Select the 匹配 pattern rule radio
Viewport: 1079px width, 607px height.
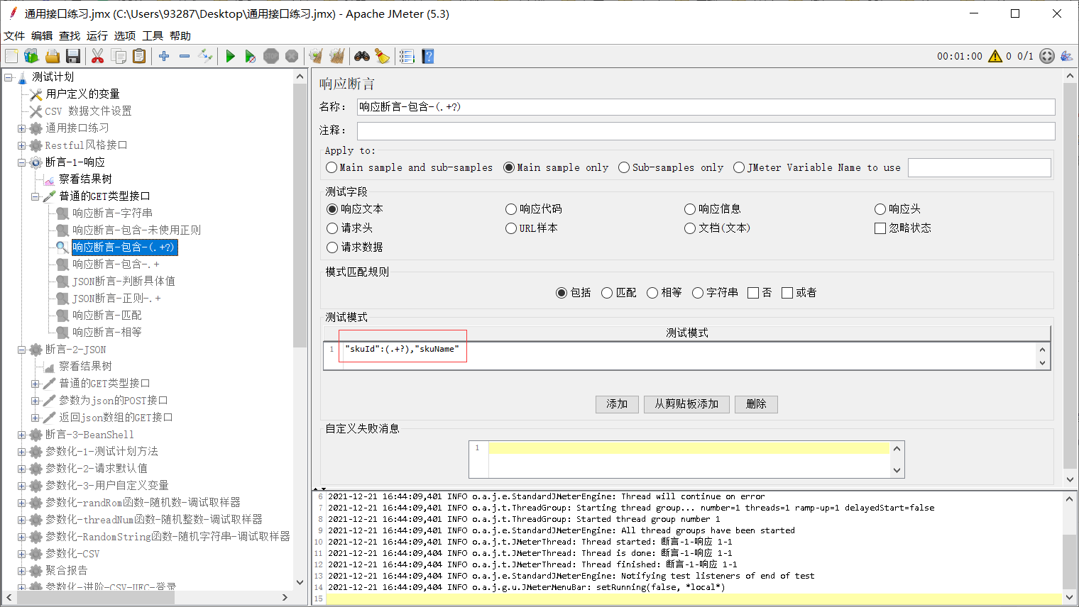(x=619, y=292)
